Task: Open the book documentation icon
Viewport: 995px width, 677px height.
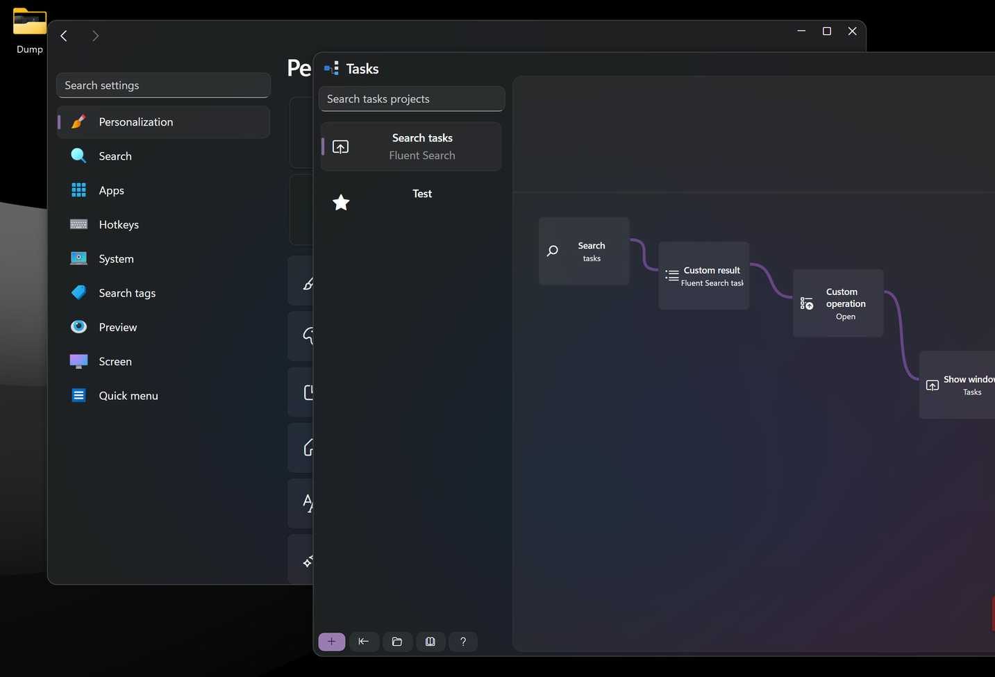Action: [430, 642]
